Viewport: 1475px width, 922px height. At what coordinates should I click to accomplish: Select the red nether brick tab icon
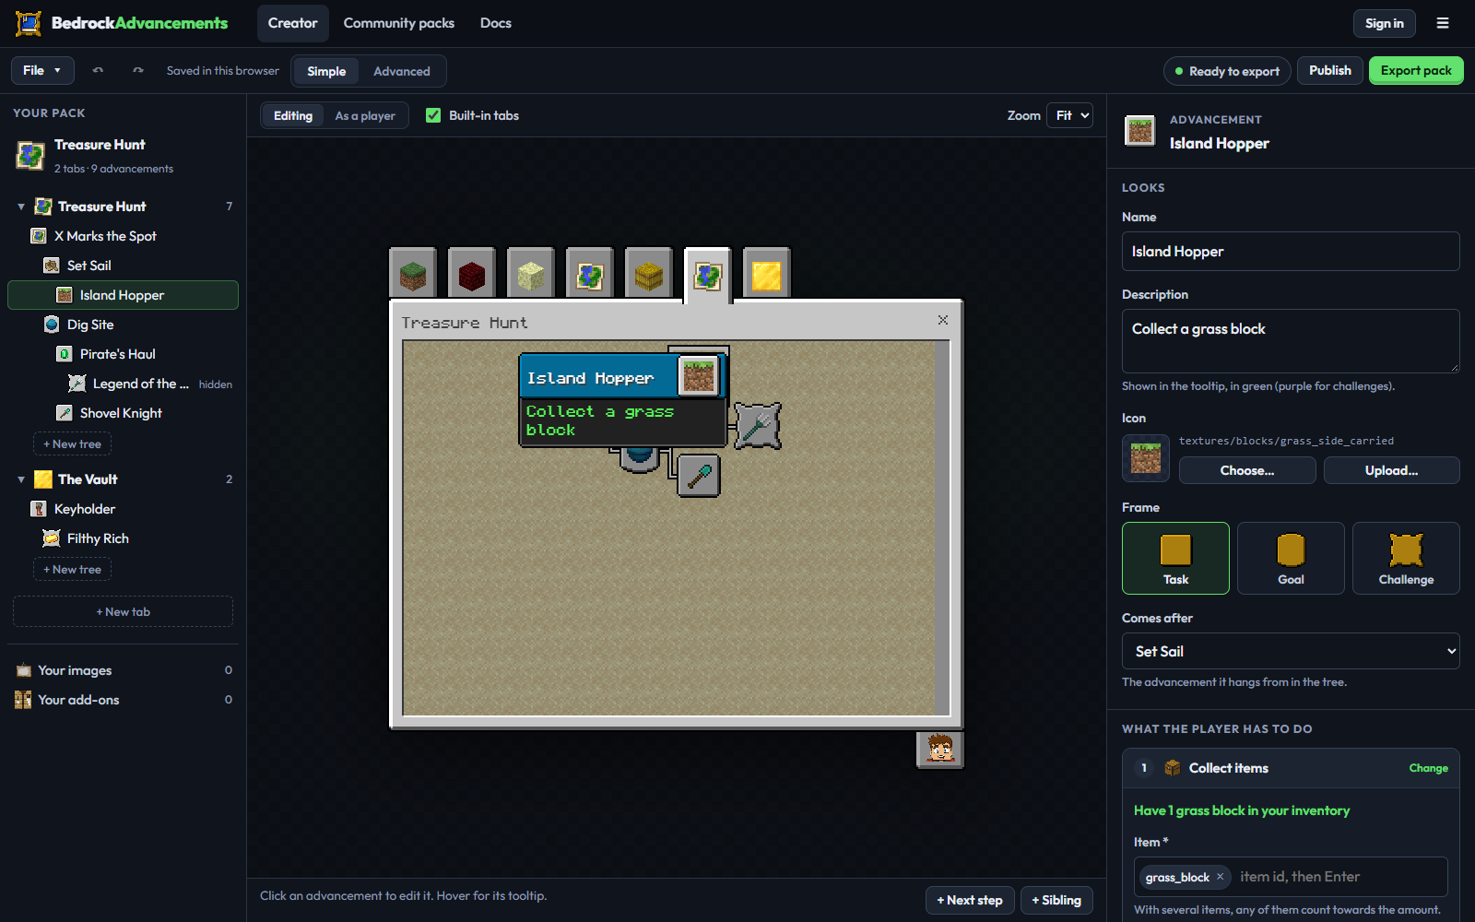pos(472,274)
